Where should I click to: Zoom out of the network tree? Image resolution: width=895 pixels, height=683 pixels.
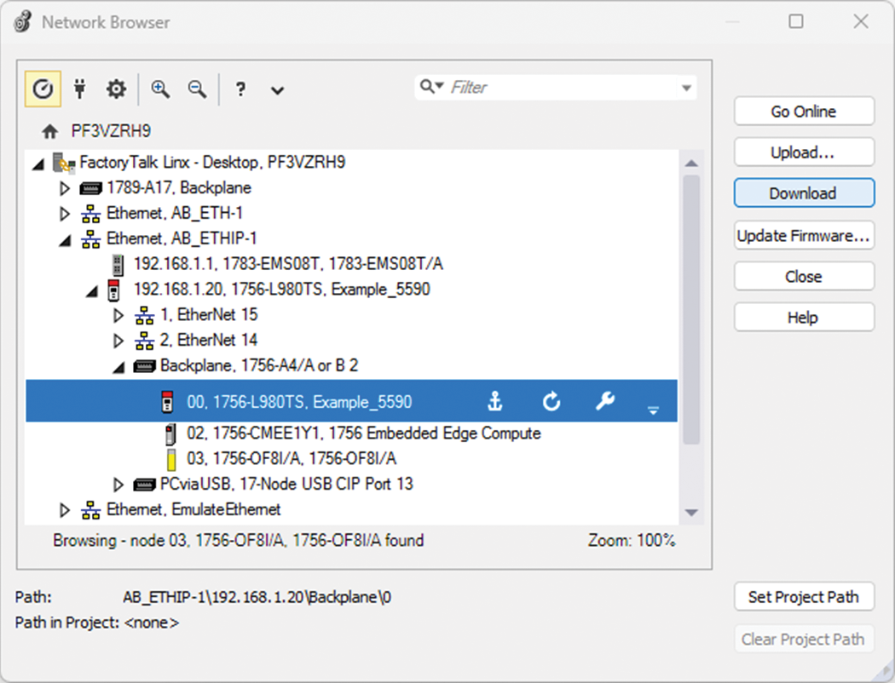pos(197,89)
